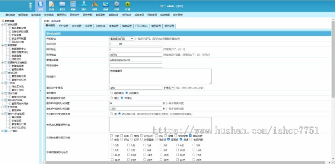The width and height of the screenshot is (335, 164).
Task: Collapse the 扩展菜单 tree group
Action: pyautogui.click(x=2, y=107)
